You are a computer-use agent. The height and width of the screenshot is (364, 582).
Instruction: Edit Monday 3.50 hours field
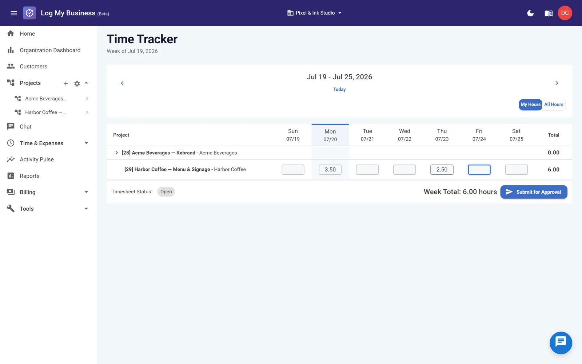point(330,170)
